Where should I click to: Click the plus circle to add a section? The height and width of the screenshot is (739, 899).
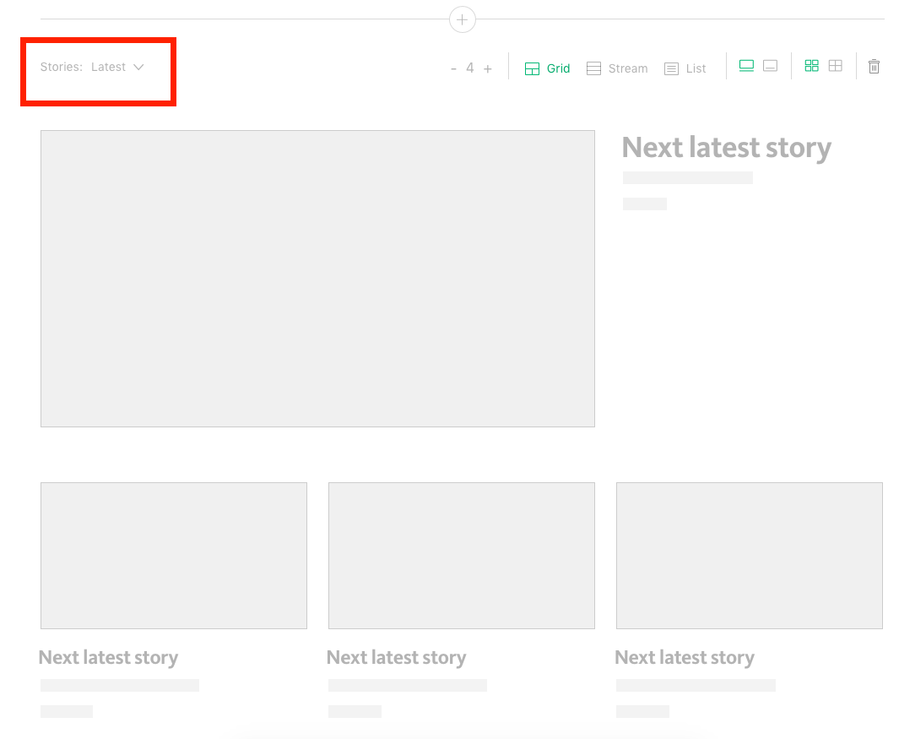click(x=462, y=19)
